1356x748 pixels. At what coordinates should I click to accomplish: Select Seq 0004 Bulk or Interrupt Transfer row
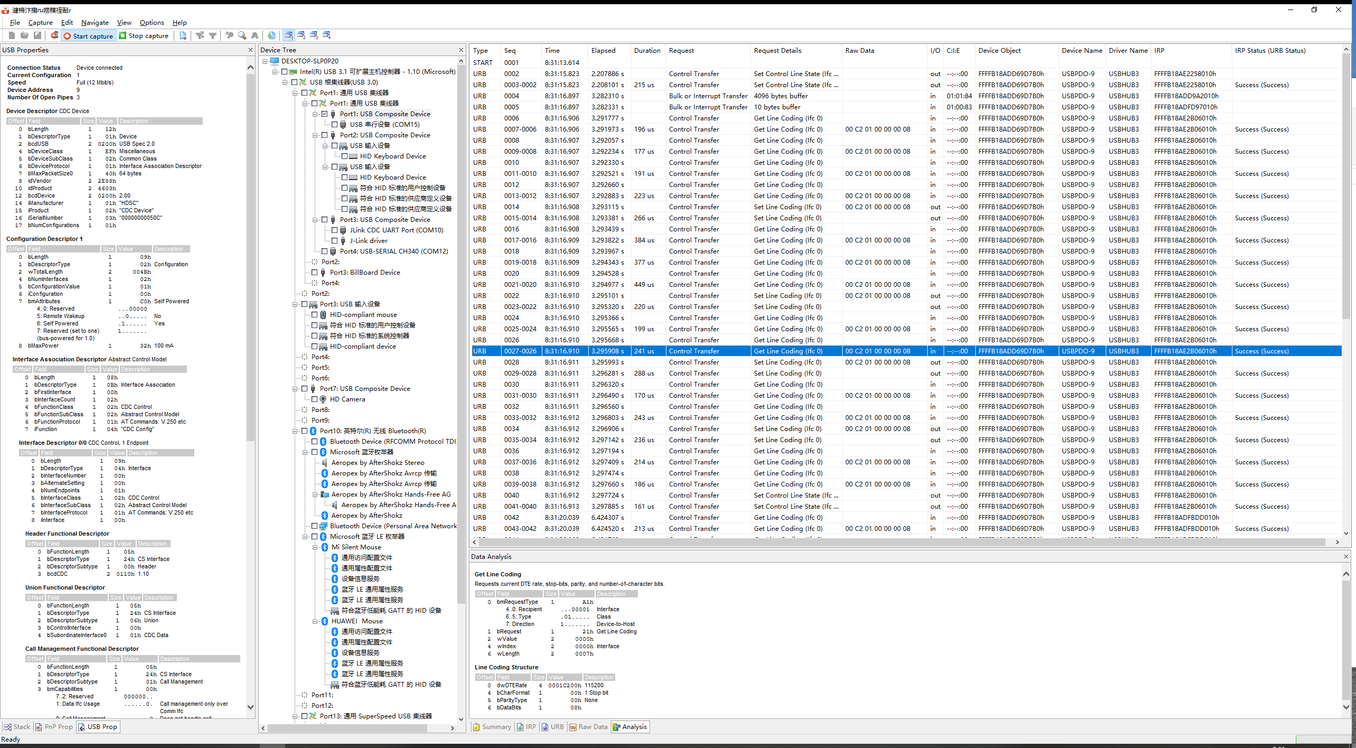906,96
